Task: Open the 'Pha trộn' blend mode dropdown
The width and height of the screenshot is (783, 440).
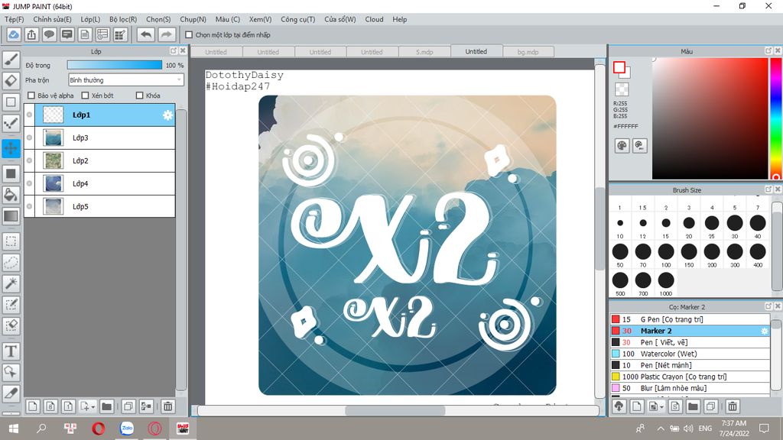Action: point(126,79)
